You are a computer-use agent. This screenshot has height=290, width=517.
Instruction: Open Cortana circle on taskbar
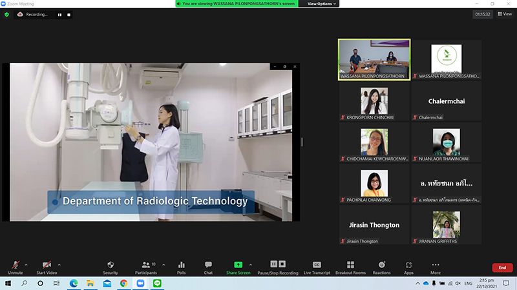point(40,283)
